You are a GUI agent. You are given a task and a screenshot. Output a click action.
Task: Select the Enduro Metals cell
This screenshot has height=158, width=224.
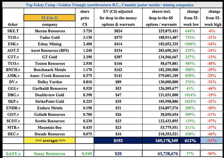coord(49,108)
